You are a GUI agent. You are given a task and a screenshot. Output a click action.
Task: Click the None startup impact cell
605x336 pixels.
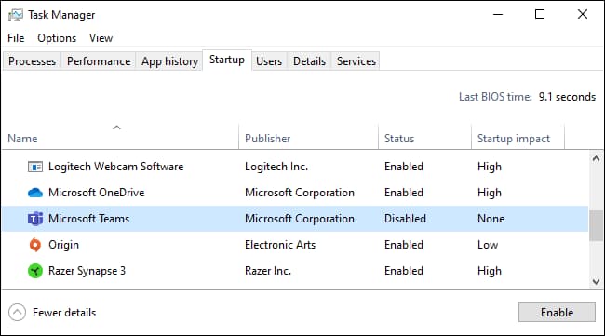(x=491, y=219)
